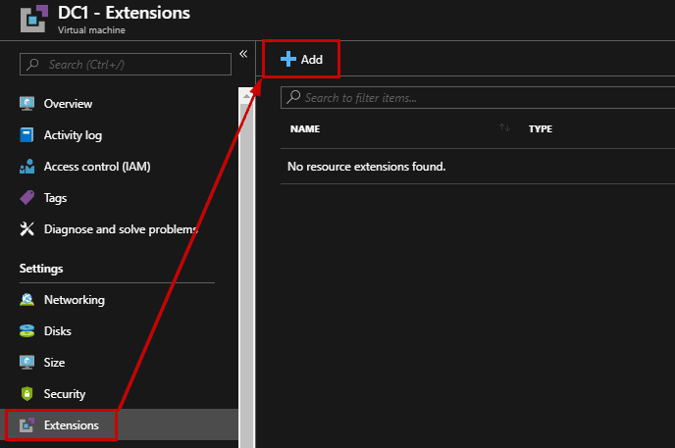Click the Search to filter items field
Image resolution: width=675 pixels, height=448 pixels.
[478, 98]
